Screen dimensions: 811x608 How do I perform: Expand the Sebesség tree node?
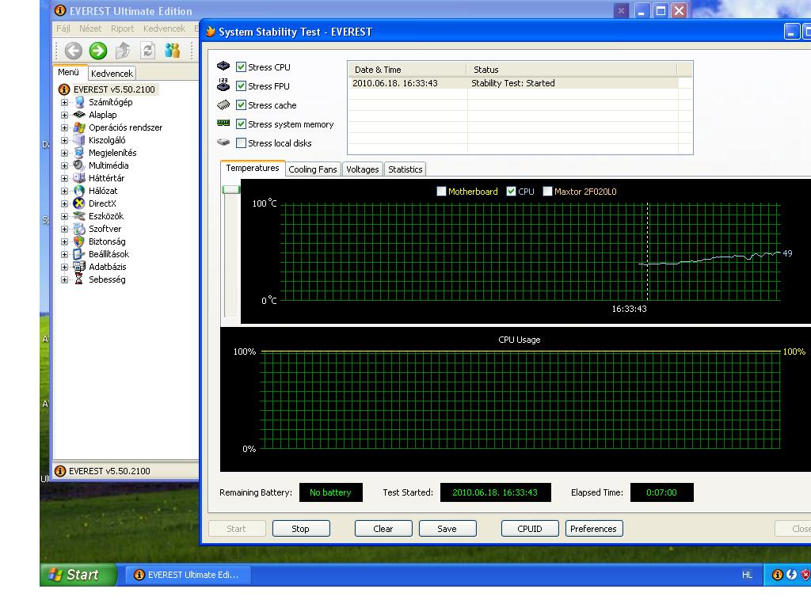coord(64,279)
